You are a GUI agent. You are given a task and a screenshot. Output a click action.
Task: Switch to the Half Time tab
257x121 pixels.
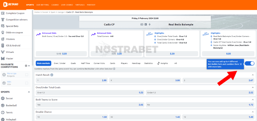point(85,63)
